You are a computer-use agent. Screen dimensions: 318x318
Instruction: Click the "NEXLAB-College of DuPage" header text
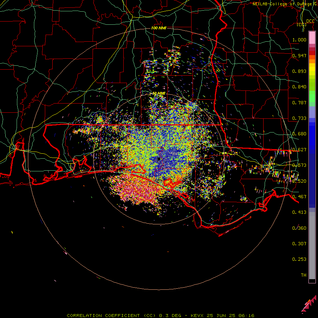point(282,4)
